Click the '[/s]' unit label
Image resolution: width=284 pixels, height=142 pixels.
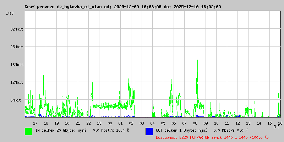click(10, 13)
